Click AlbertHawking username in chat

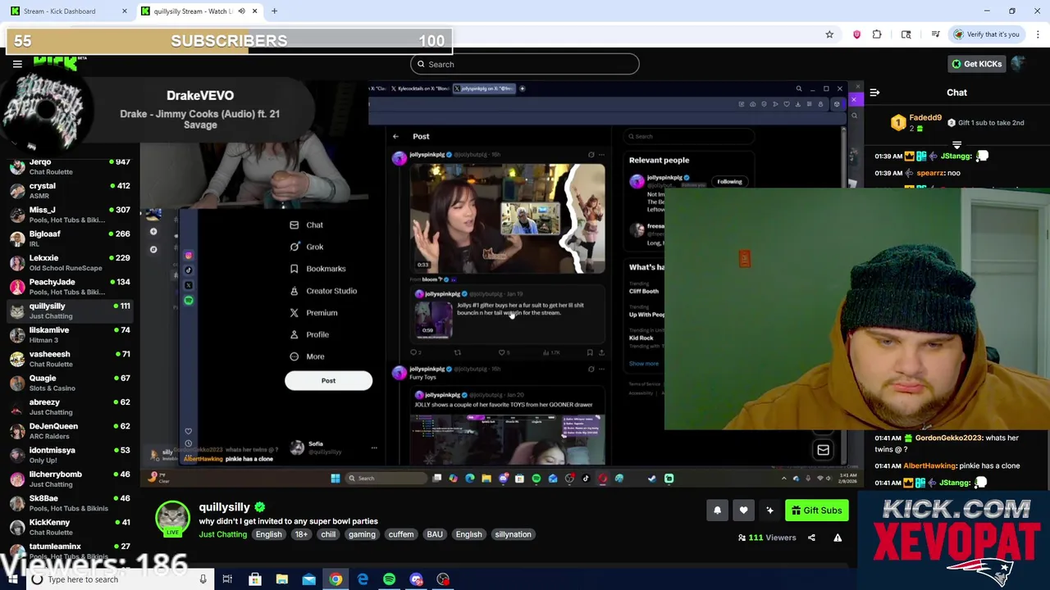929,465
